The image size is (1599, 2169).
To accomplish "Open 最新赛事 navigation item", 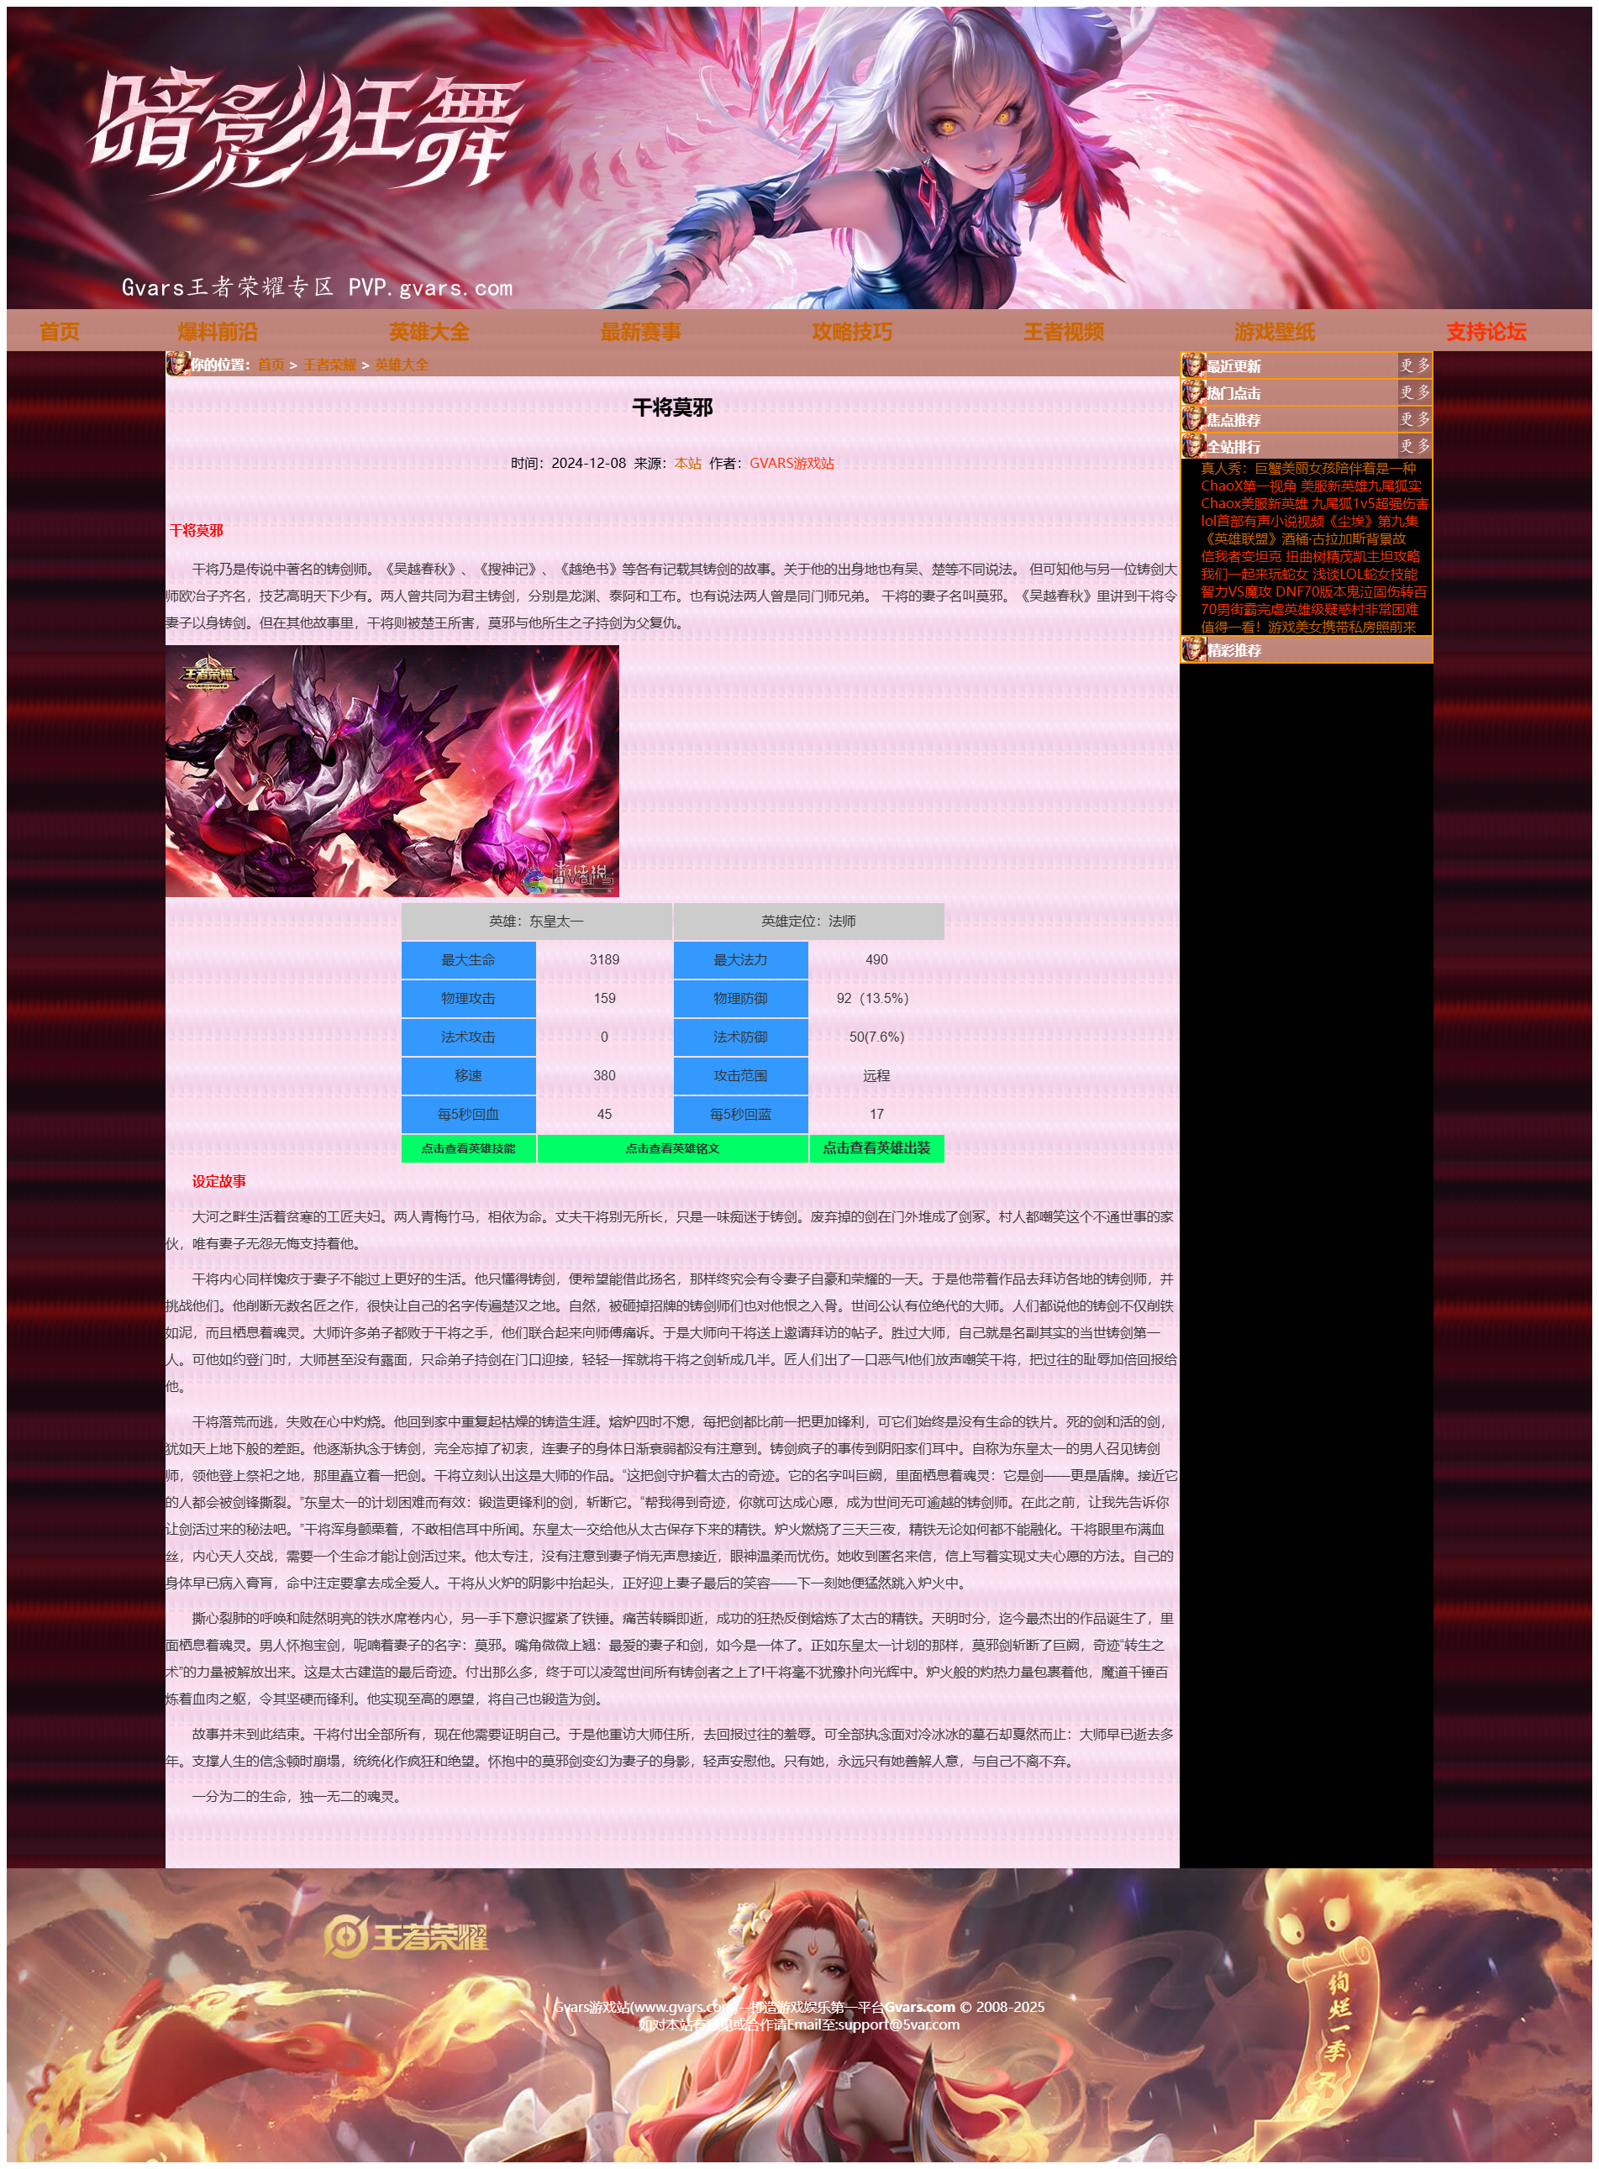I will point(639,332).
